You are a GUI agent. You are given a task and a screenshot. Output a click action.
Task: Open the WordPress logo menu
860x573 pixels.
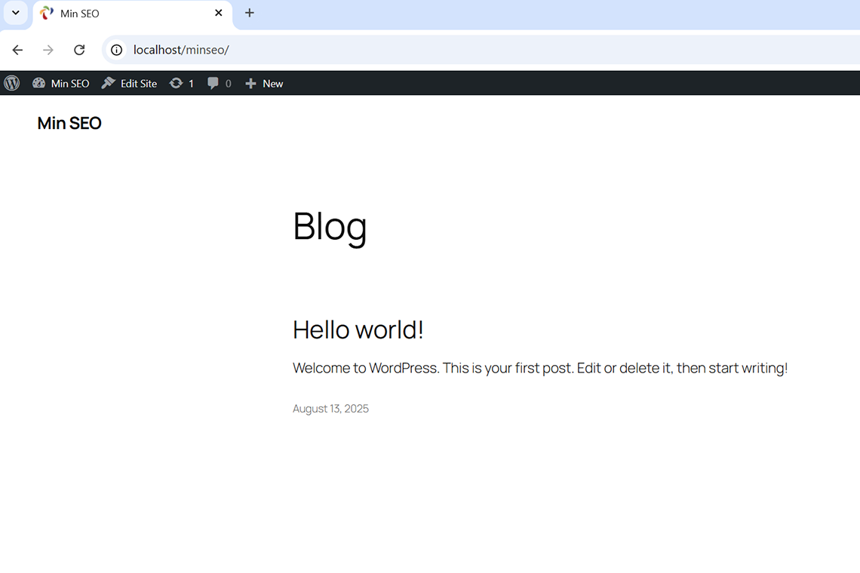click(12, 84)
